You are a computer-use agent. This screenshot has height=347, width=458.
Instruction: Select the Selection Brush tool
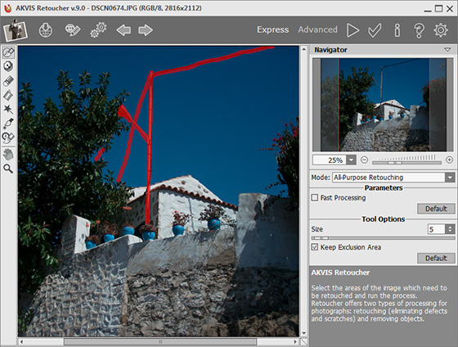point(8,52)
